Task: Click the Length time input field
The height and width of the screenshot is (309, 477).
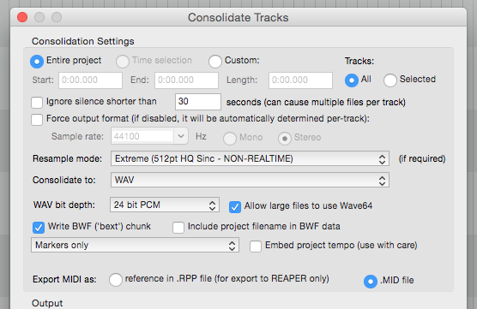Action: pos(300,80)
